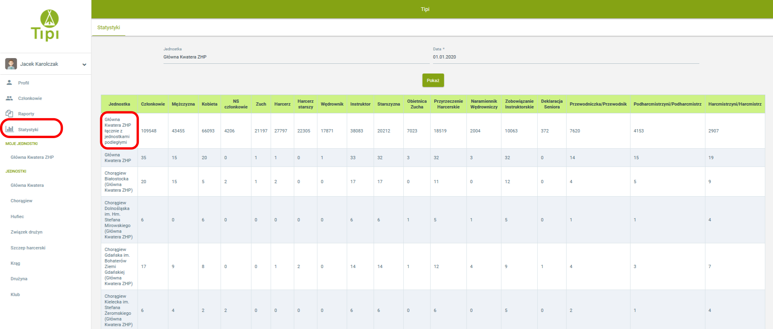Click the Instruktor column header
Image resolution: width=773 pixels, height=329 pixels.
[x=360, y=104]
